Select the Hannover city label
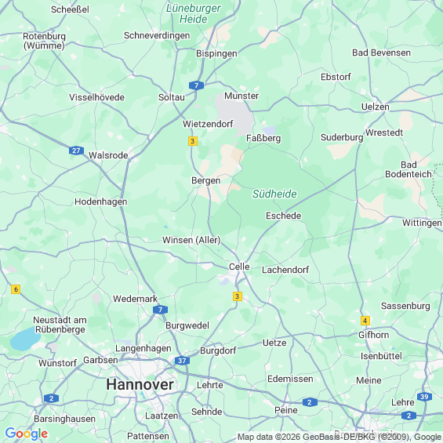Viewport: 443px width, 443px height. (x=140, y=384)
